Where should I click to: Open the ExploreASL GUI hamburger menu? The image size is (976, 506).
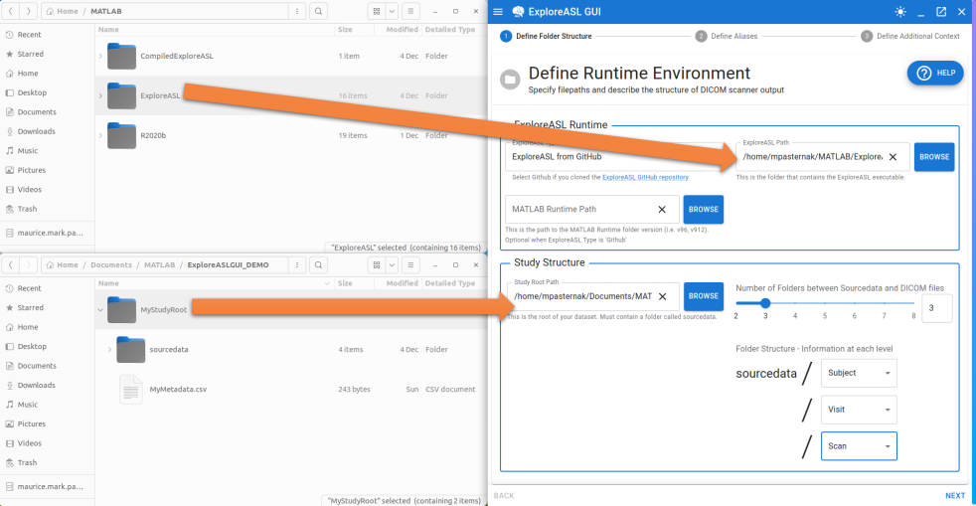click(x=498, y=12)
